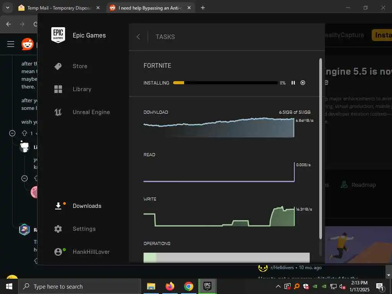The height and width of the screenshot is (294, 392).
Task: Open the Store section in Epic Games sidebar
Action: point(80,66)
